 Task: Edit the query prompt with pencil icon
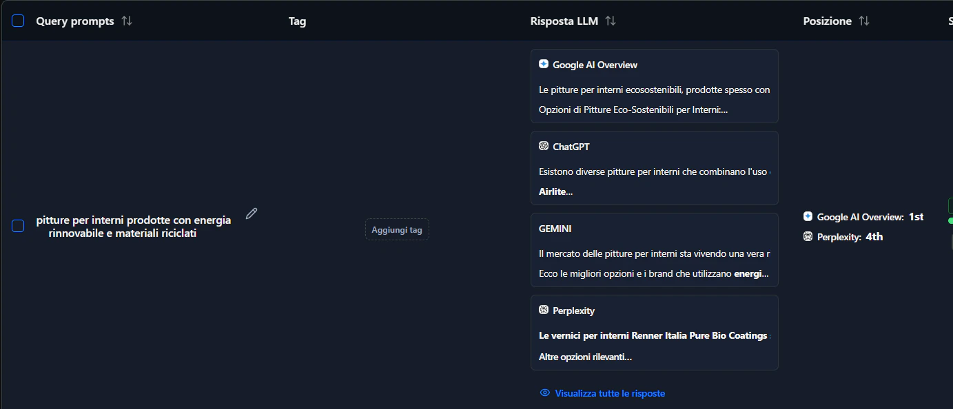(252, 213)
